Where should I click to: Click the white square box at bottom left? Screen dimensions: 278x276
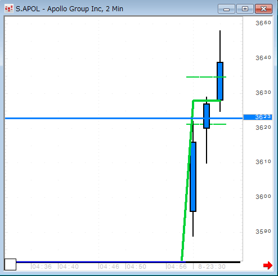pyautogui.click(x=10, y=264)
